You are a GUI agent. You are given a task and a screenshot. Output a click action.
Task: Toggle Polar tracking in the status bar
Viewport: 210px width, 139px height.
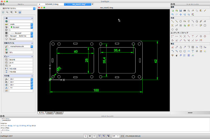99,136
